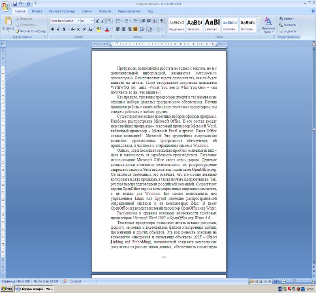Toggle italic К formatting
Screen dimensions: 316x293
point(58,29)
